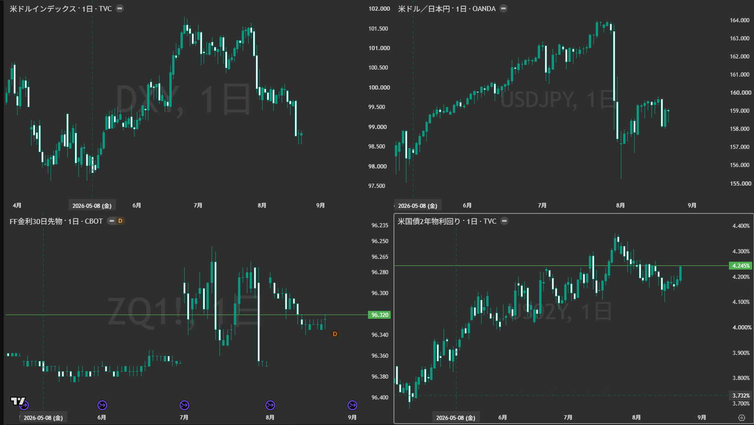
Task: Click the 3.732% crosshair price label
Action: coord(741,396)
